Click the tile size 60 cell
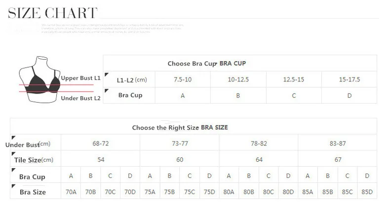 180,159
